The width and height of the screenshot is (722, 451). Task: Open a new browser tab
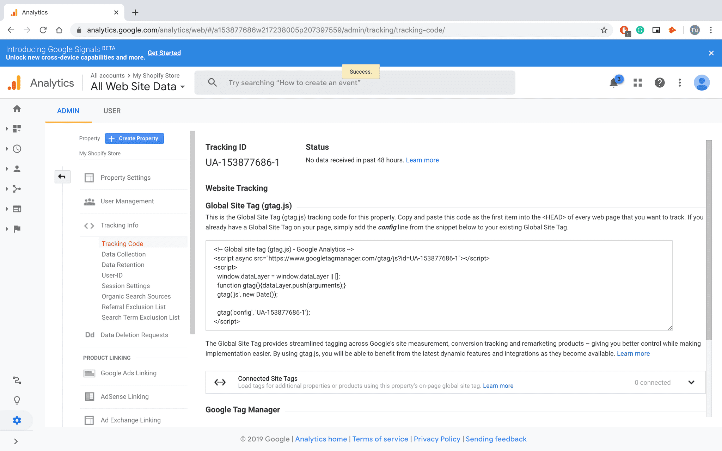[135, 12]
